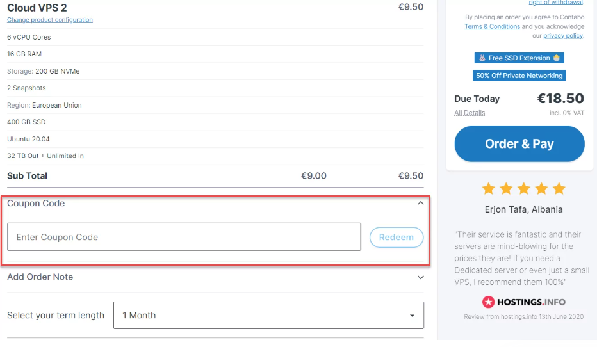Click the incl. 0% VAT text
Viewport: 597px width, 347px height.
point(566,113)
